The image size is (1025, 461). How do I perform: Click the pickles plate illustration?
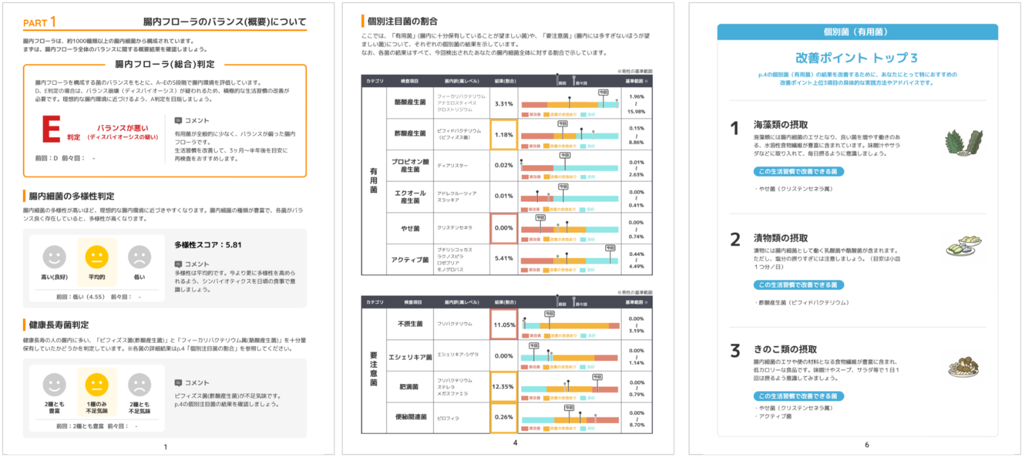pyautogui.click(x=963, y=246)
